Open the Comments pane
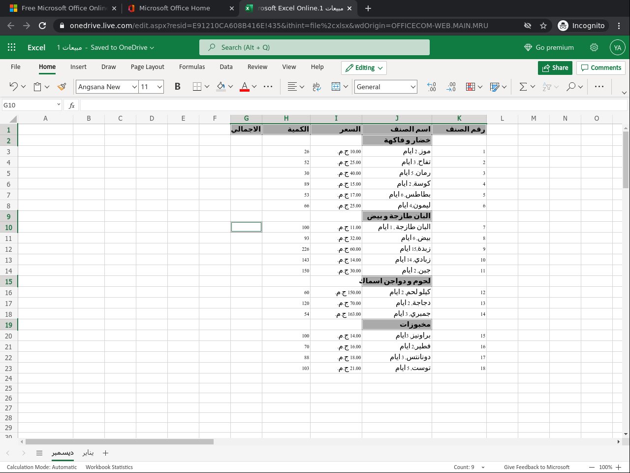This screenshot has width=630, height=473. point(601,68)
